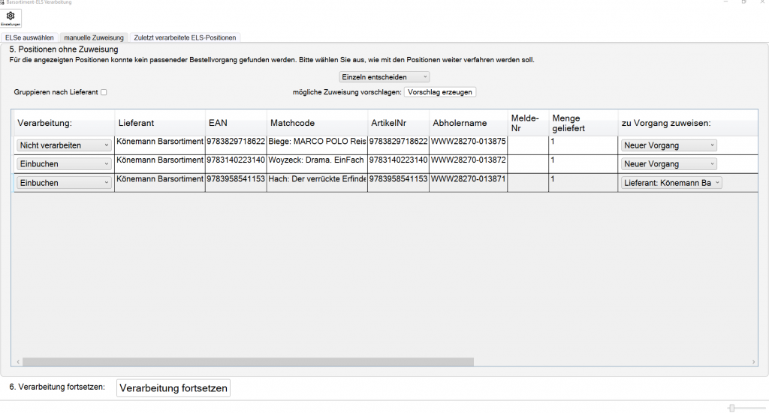Open Neuer Vorgang dropdown for MARCO POLO row
Screen dimensions: 769x413
click(x=668, y=145)
